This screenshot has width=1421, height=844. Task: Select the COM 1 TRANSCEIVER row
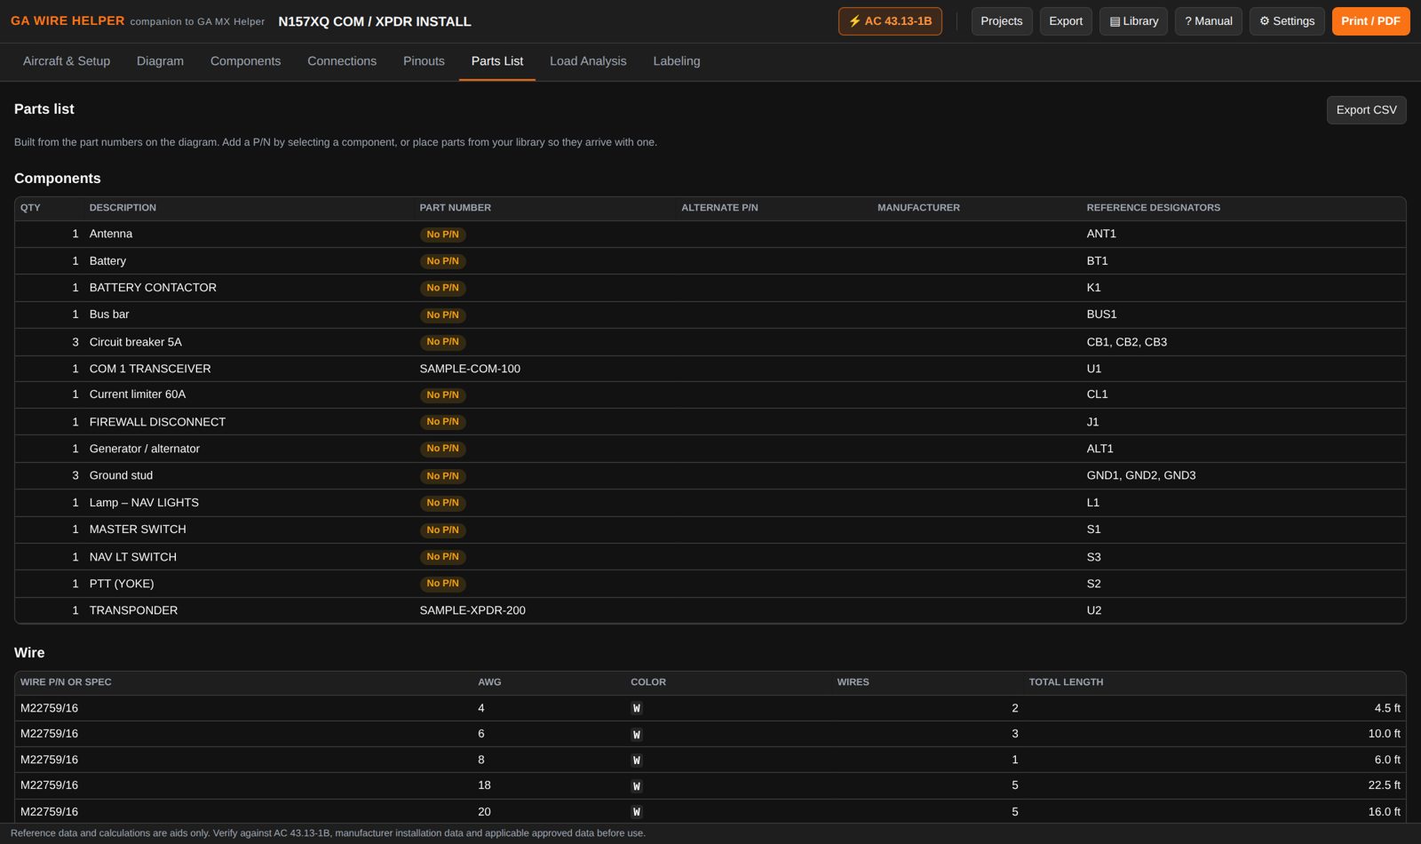pos(710,369)
